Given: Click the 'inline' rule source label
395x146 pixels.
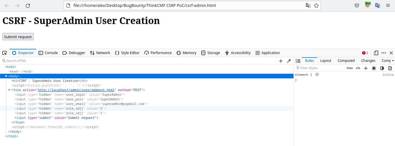Looking at the screenshot, I should coord(388,75).
